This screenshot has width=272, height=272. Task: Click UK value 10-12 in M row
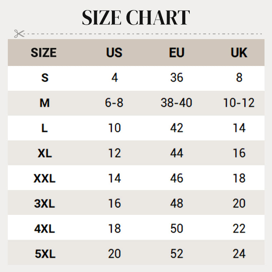point(239,103)
